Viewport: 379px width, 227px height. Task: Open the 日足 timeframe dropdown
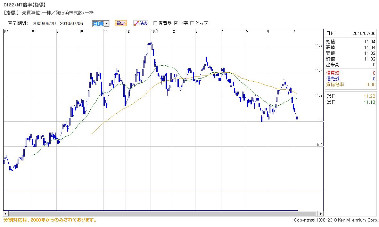click(x=101, y=23)
